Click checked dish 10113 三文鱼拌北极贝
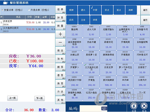The image size is (150, 112). click(91, 69)
